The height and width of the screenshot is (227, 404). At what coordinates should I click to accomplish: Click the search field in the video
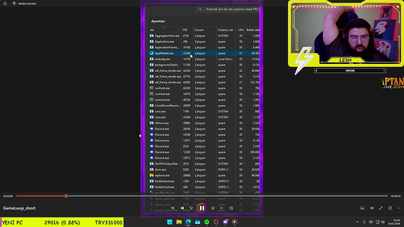coord(228,9)
